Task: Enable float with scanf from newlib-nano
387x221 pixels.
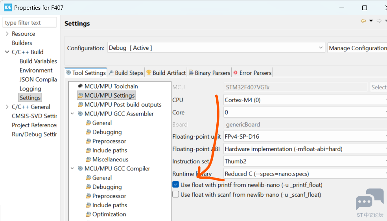Action: (176, 194)
